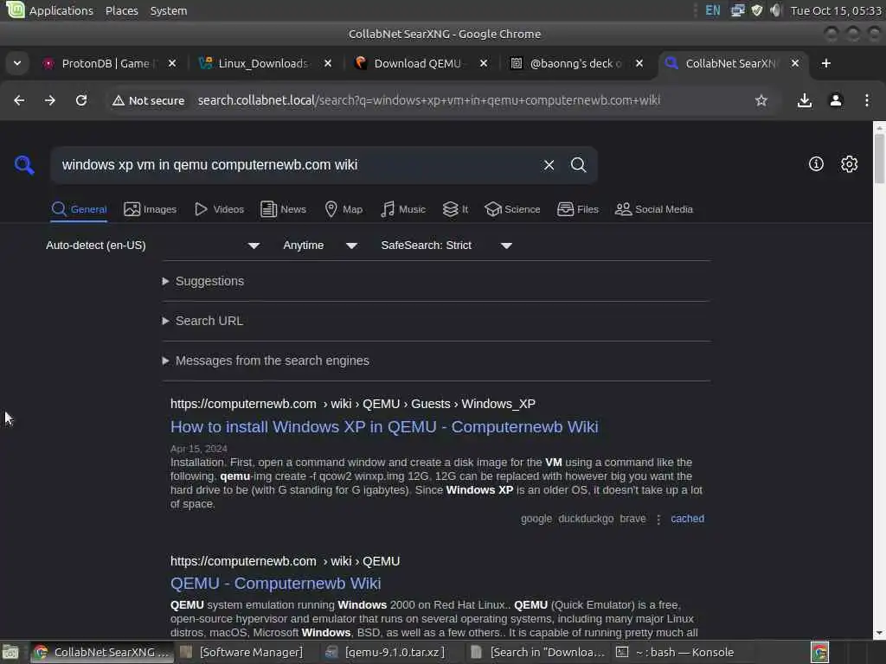
Task: Open the network tray icon
Action: [737, 10]
